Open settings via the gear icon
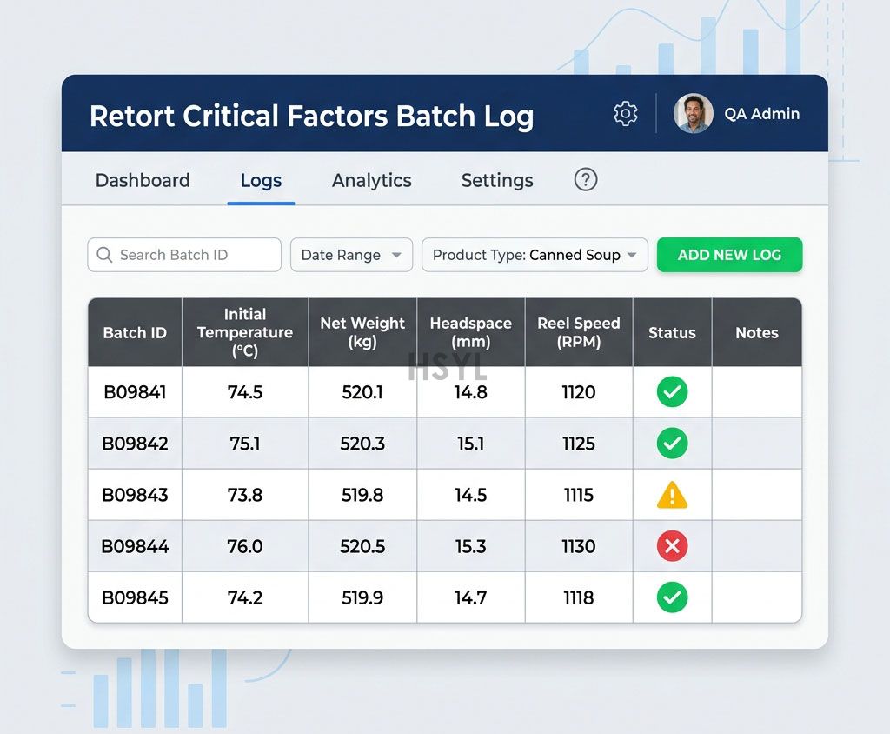This screenshot has width=890, height=734. coord(626,114)
